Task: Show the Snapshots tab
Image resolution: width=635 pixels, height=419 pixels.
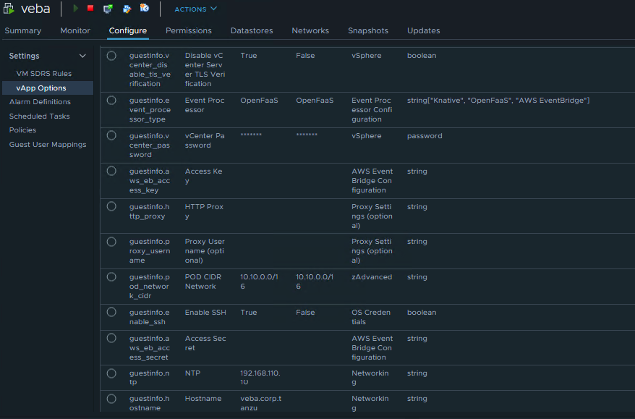Action: [x=368, y=30]
